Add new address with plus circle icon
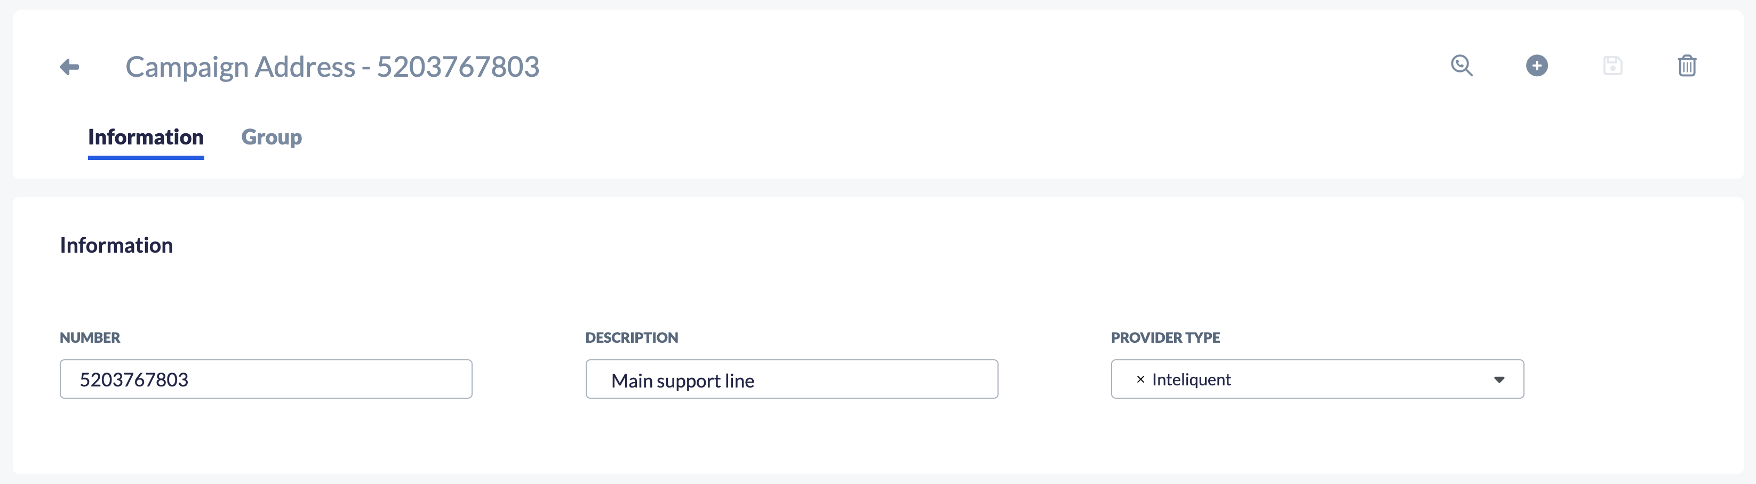 click(x=1536, y=66)
